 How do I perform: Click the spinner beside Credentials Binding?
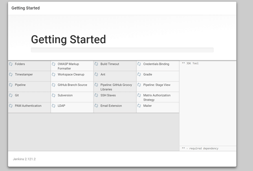tap(139, 64)
